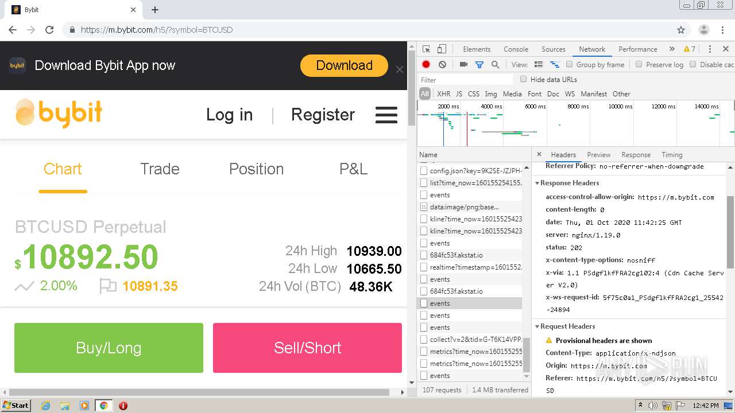
Task: Open file explorer from taskbar
Action: [65, 406]
